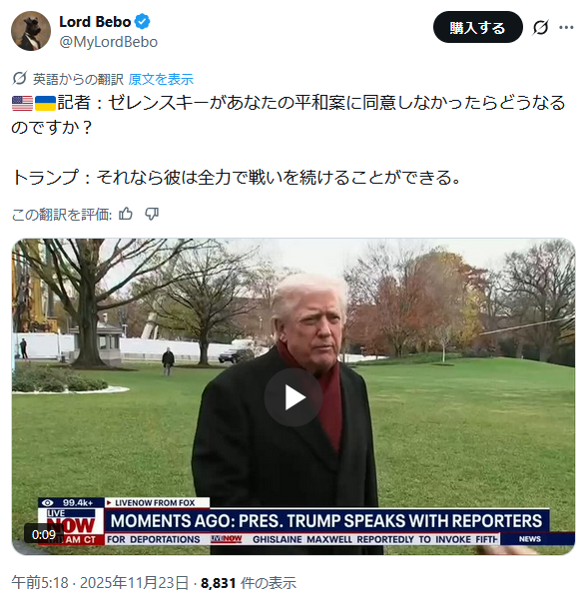Click the blue verified badge
The image size is (585, 597).
point(143,22)
